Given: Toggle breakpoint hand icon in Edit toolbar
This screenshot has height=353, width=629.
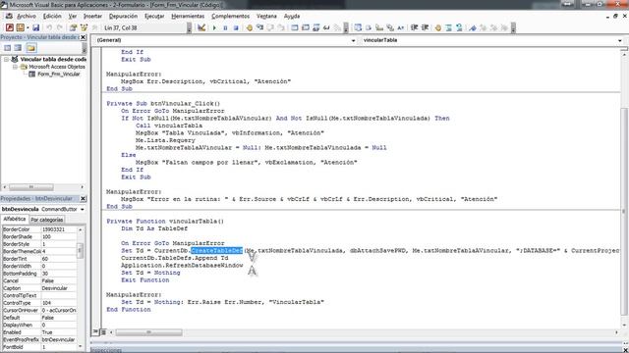Looking at the screenshot, I should click(x=438, y=27).
